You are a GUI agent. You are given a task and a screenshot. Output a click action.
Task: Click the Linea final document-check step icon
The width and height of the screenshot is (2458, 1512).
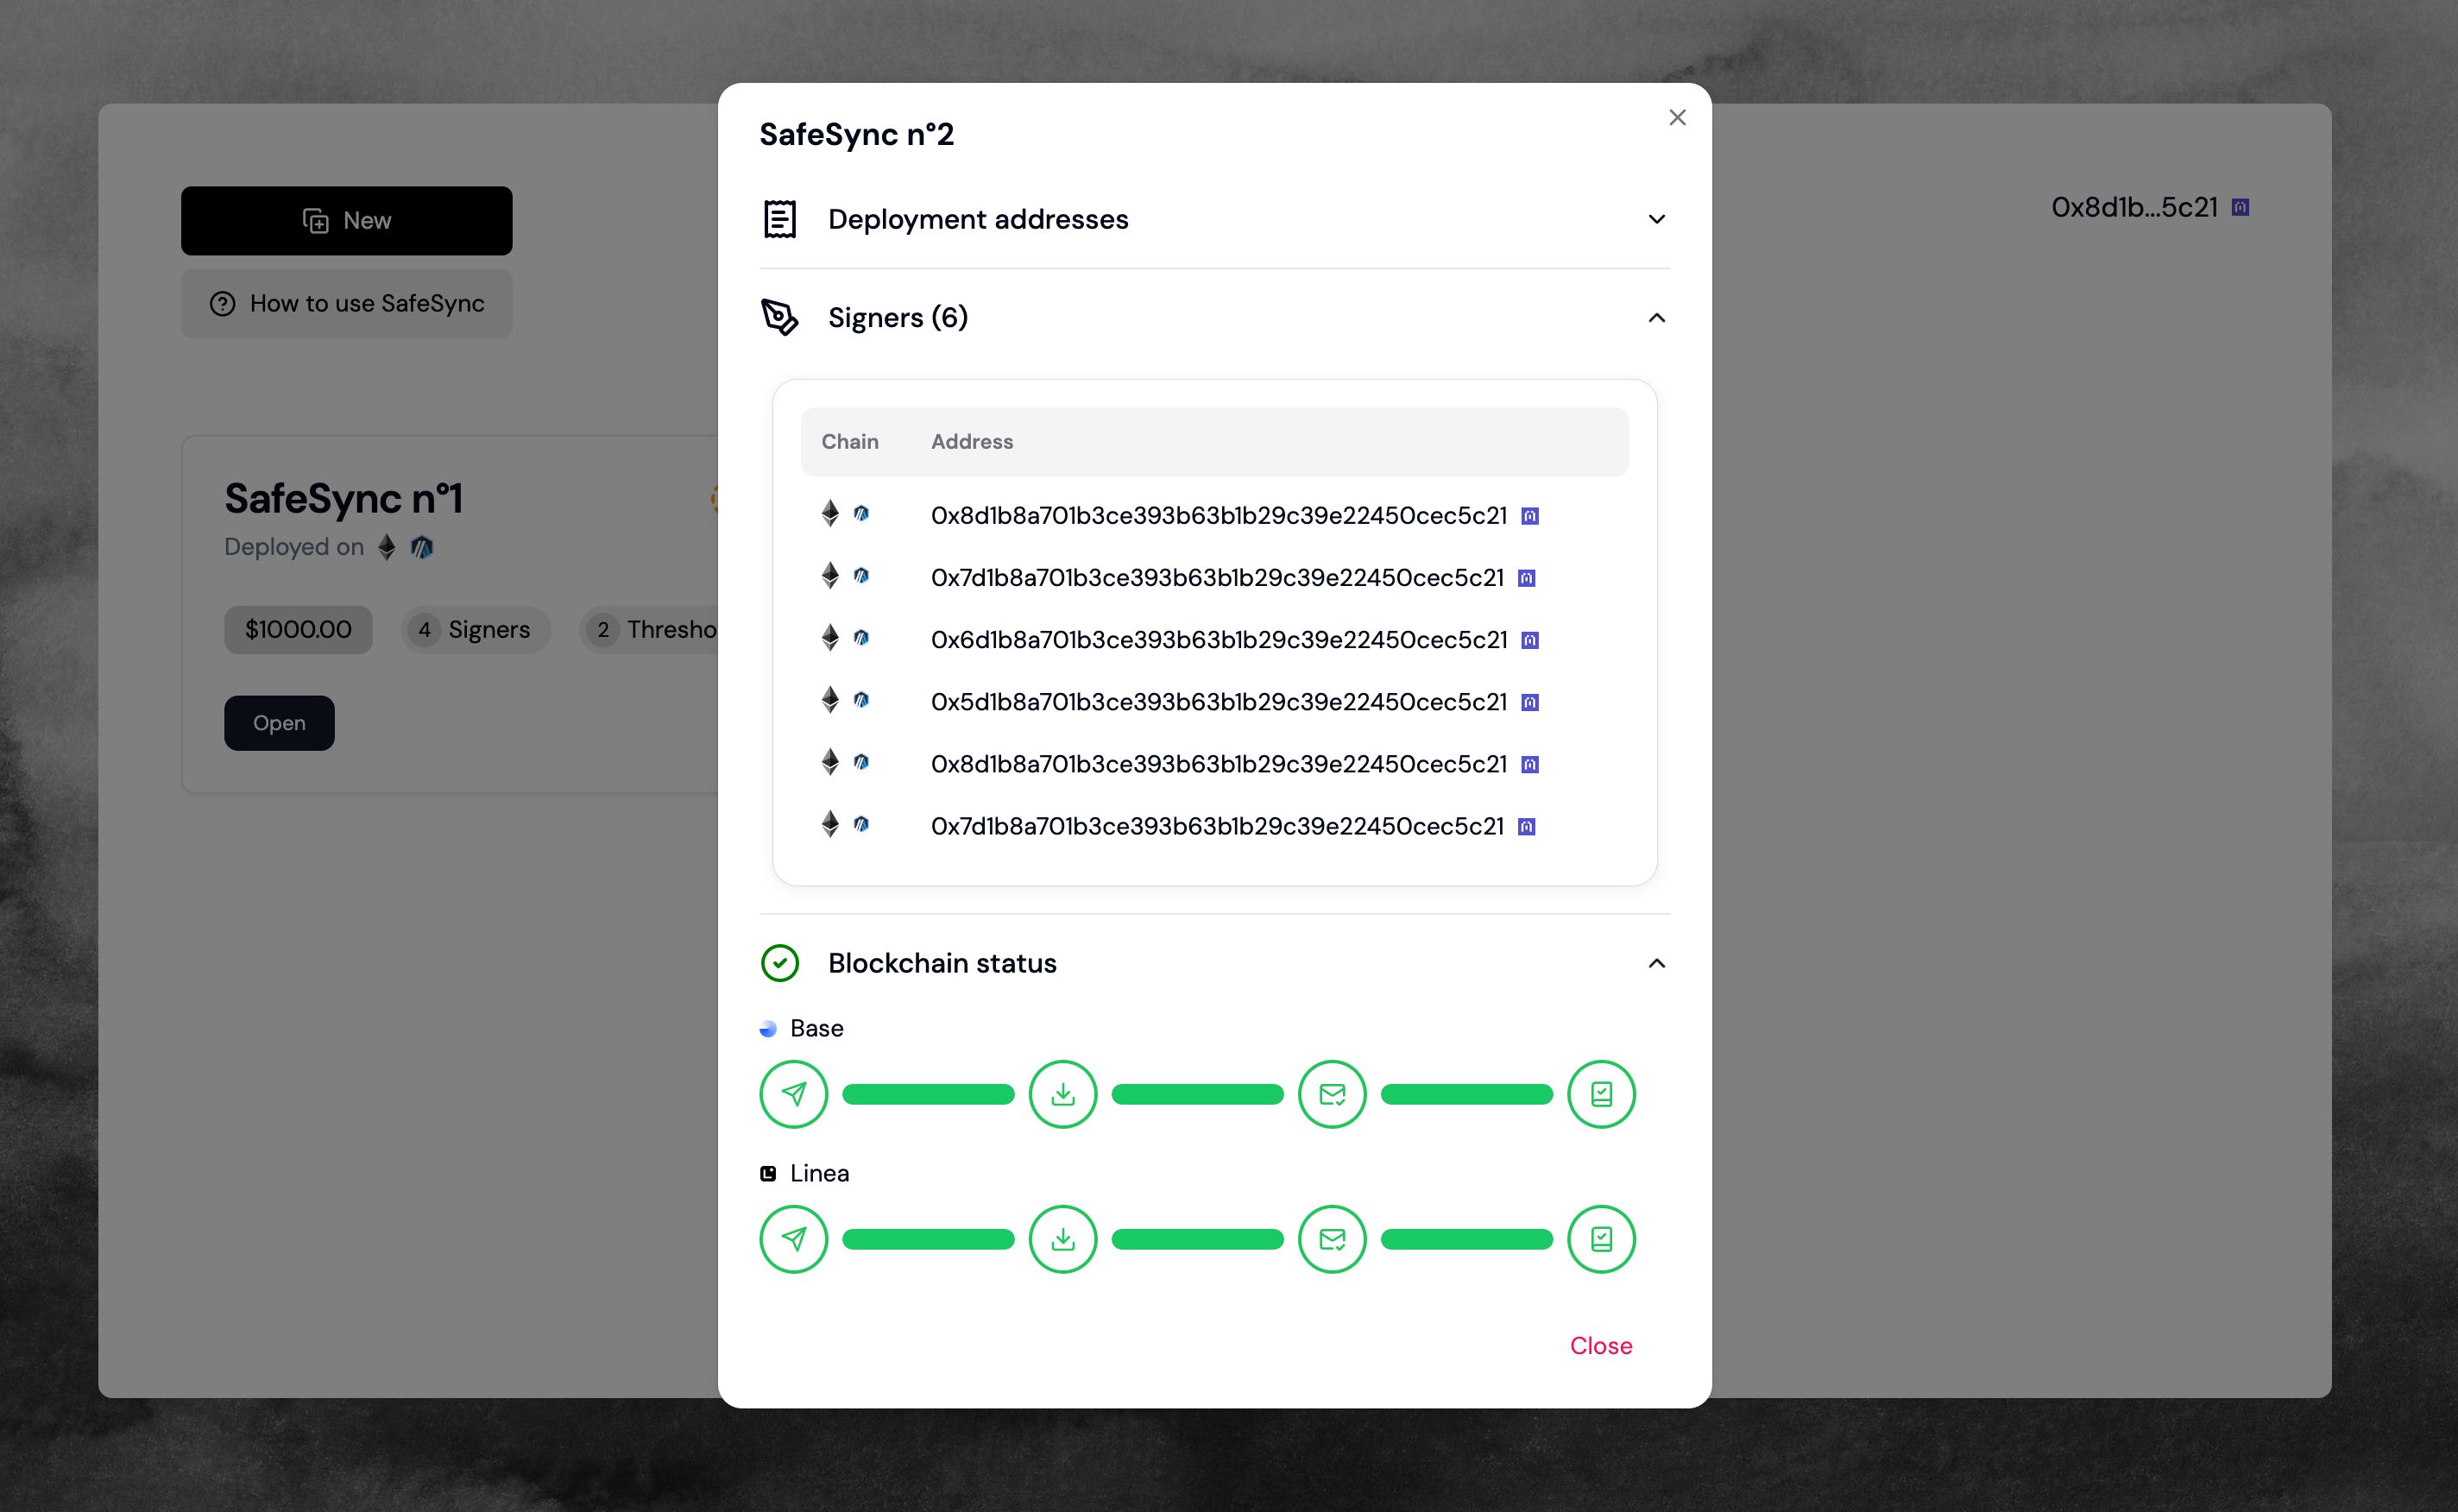pos(1601,1239)
